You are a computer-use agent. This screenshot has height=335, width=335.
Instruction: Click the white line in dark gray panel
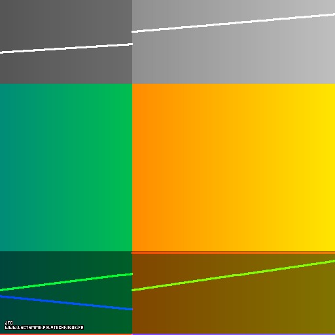pyautogui.click(x=66, y=48)
